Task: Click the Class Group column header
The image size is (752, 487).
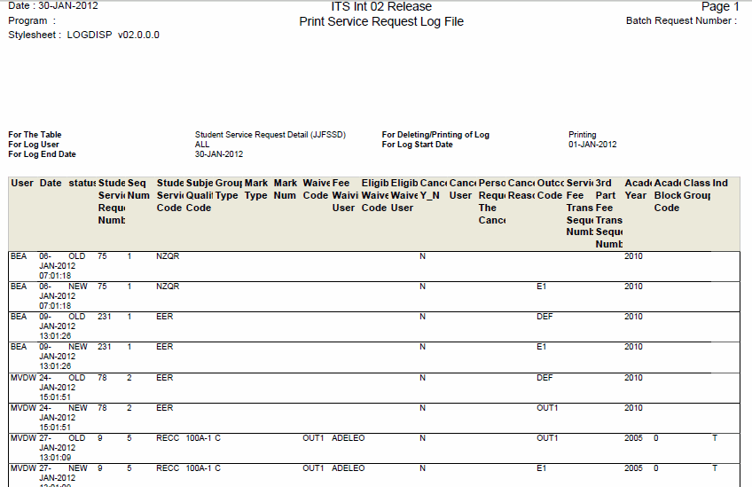Action: pyautogui.click(x=697, y=189)
